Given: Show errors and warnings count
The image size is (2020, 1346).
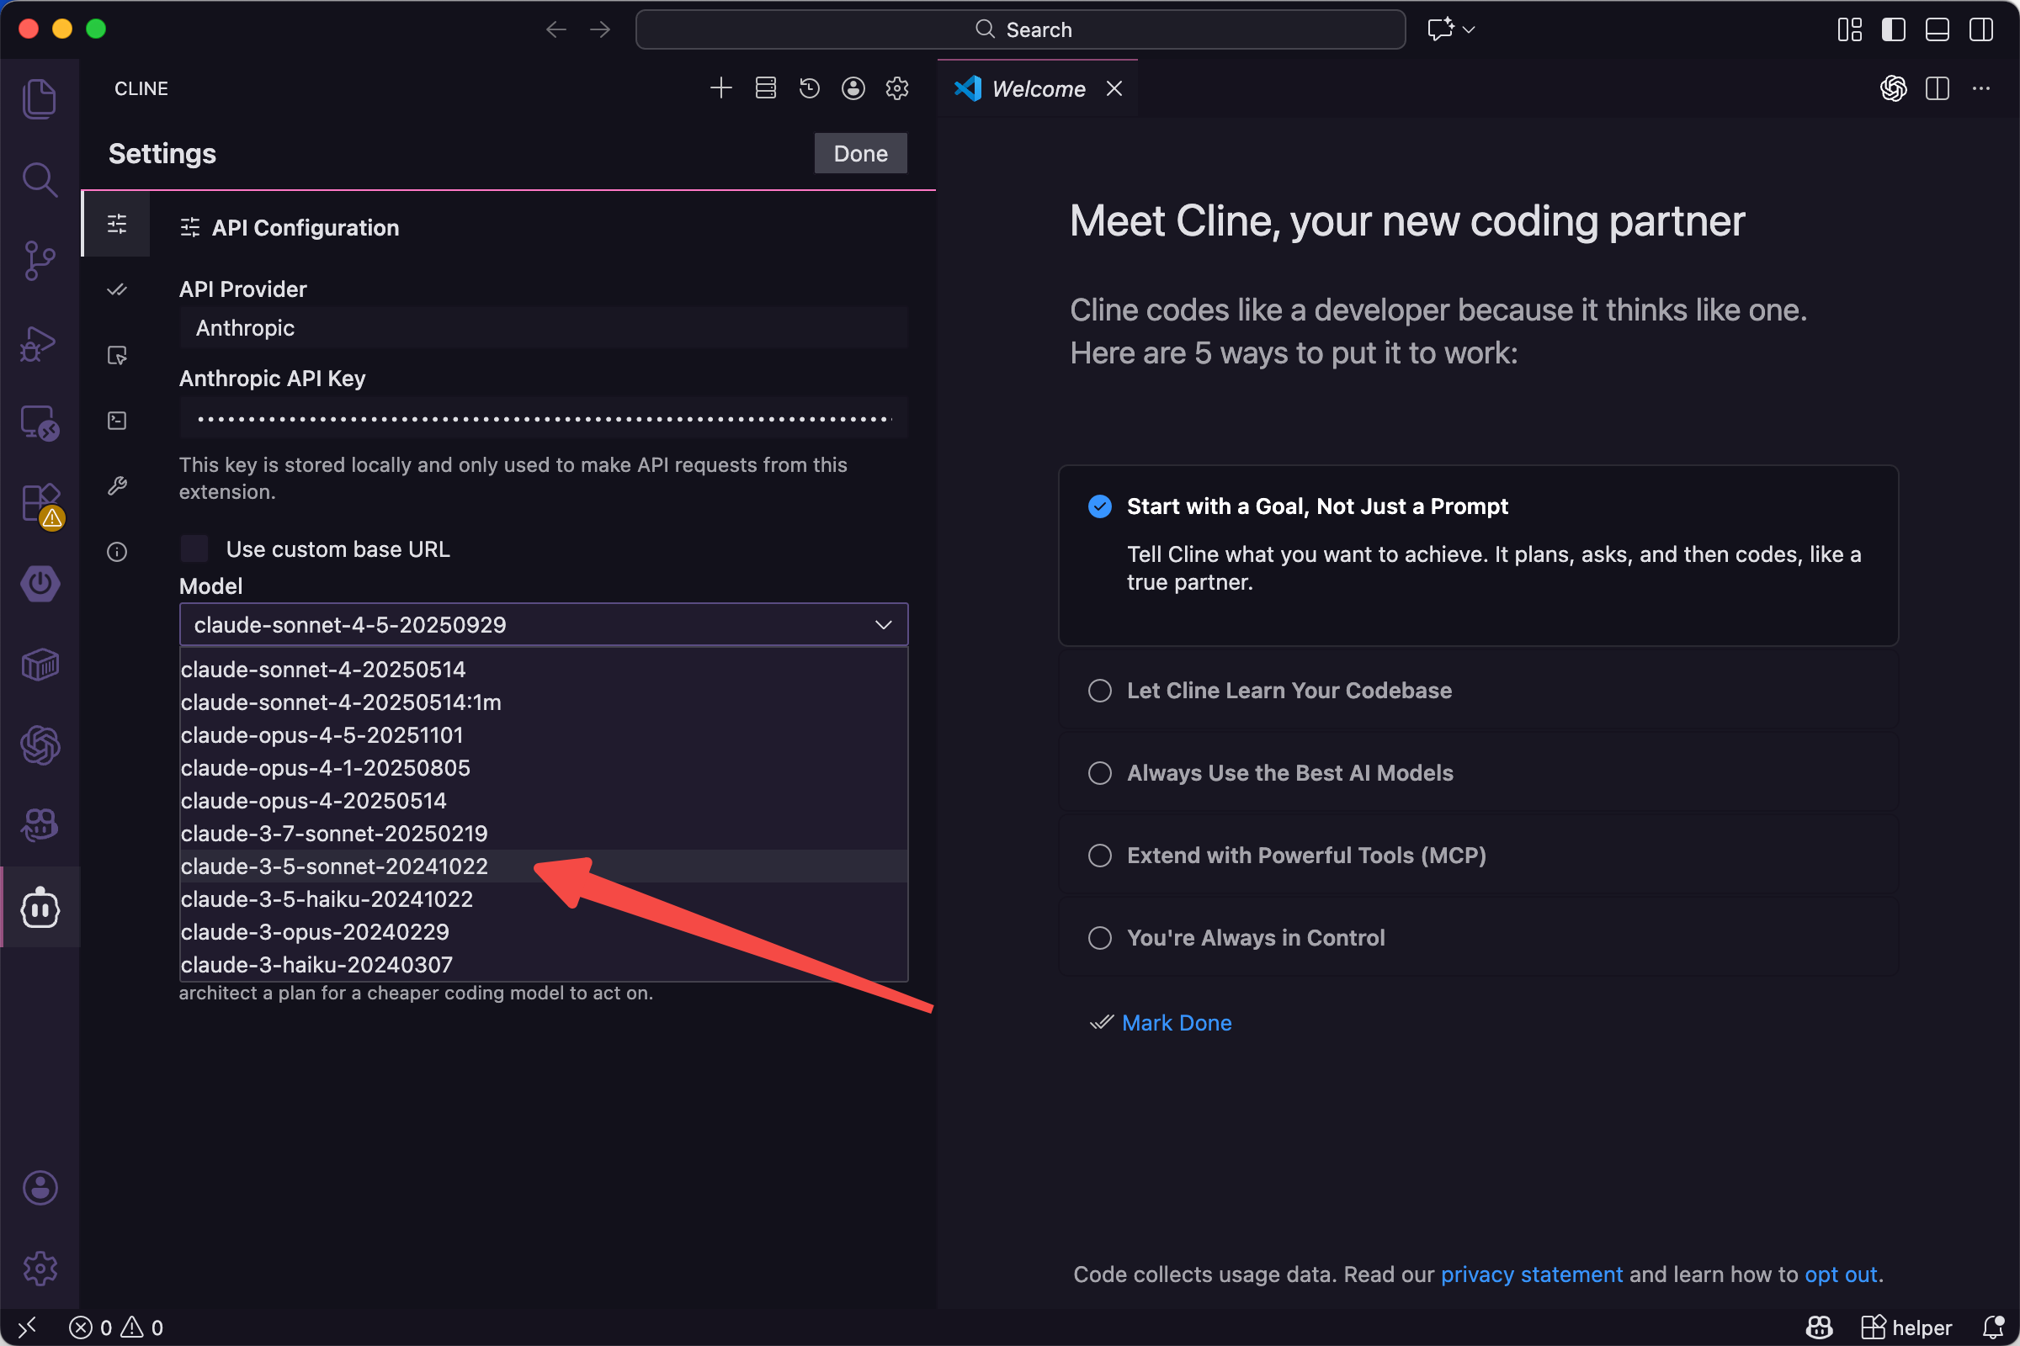Looking at the screenshot, I should click(116, 1327).
